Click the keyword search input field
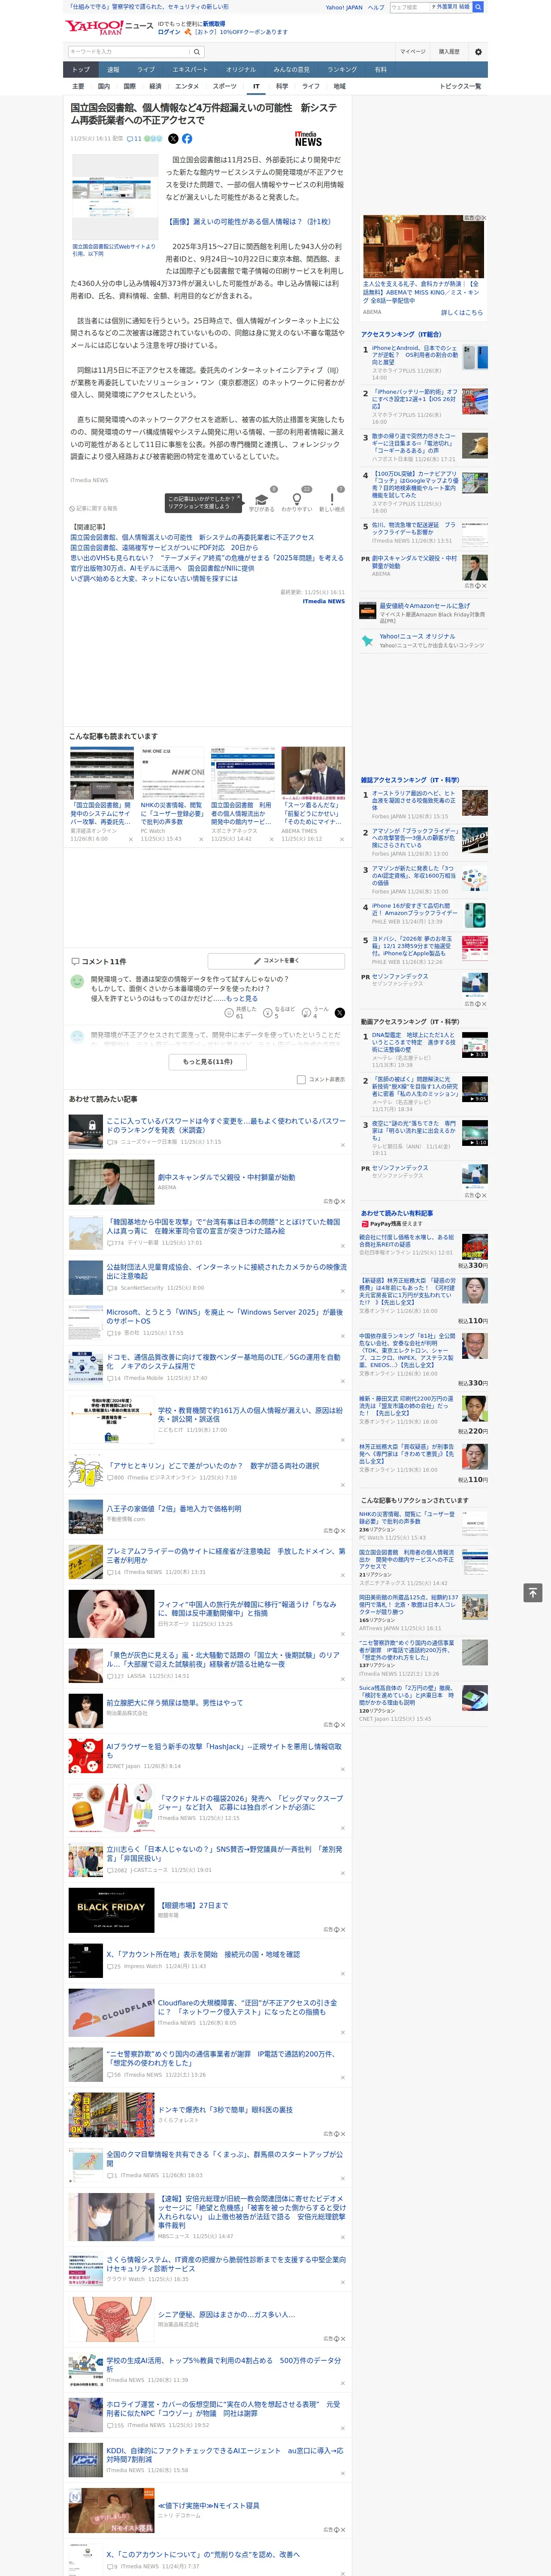551x2576 pixels. pos(129,51)
